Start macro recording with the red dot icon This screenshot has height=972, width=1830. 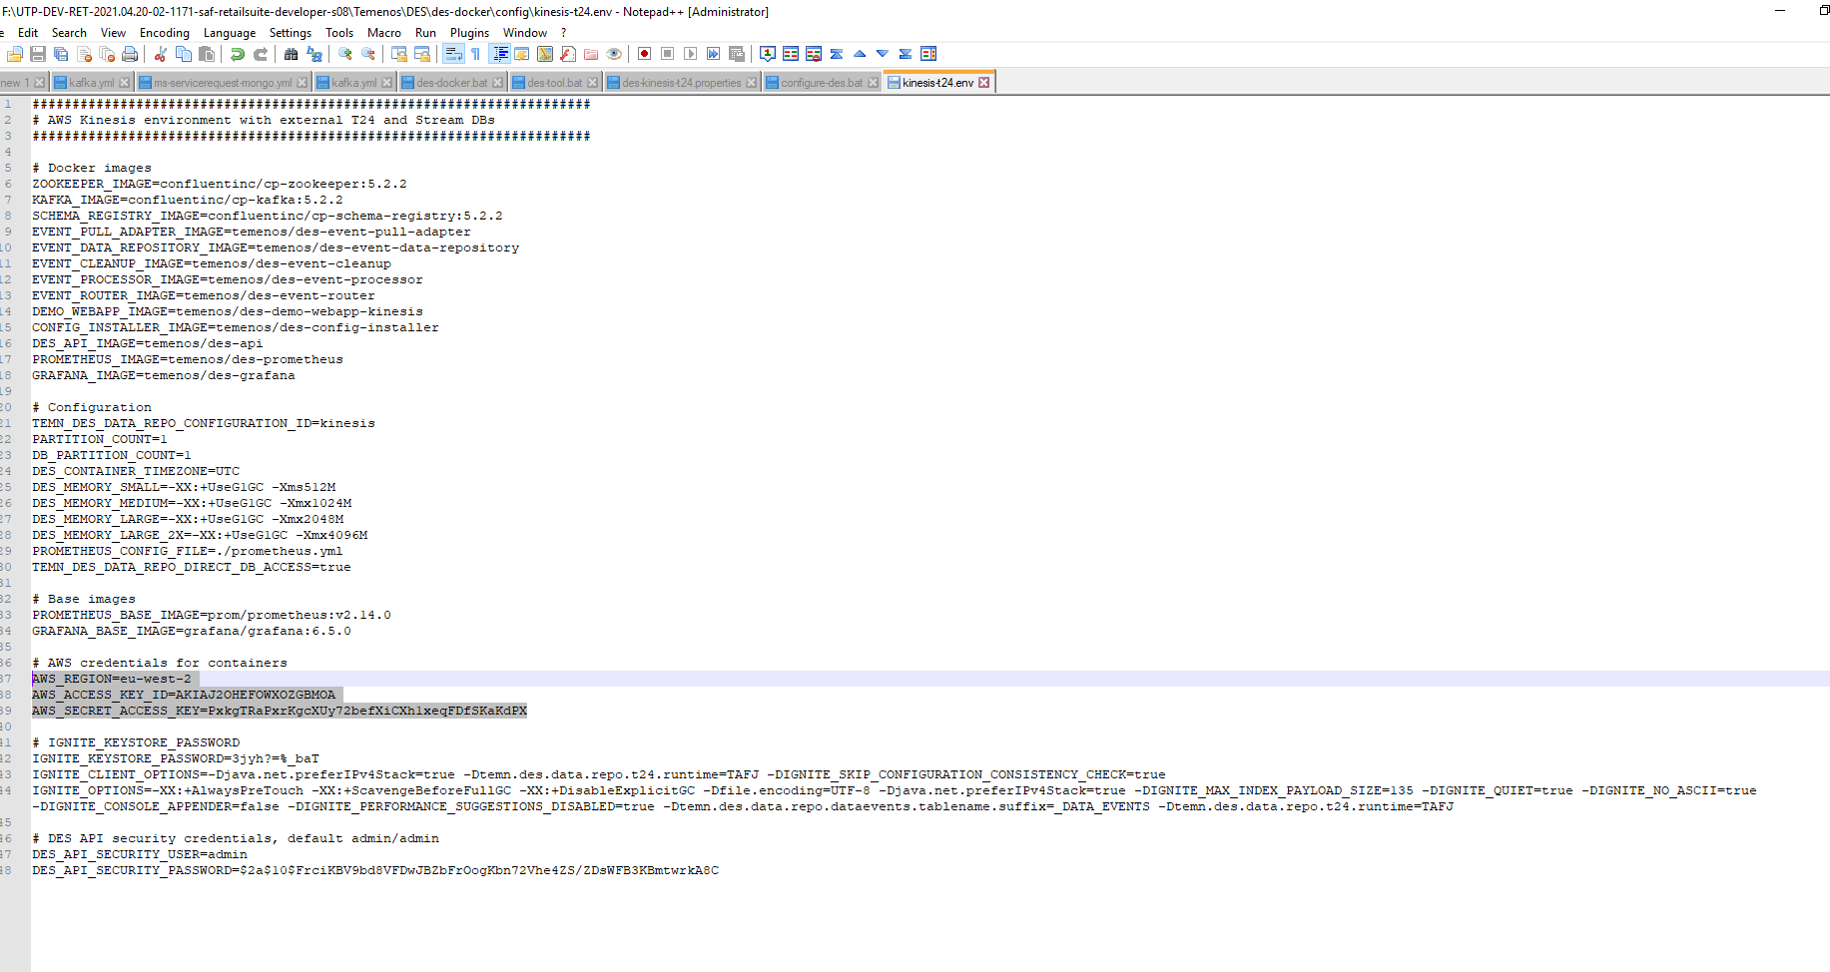(644, 54)
